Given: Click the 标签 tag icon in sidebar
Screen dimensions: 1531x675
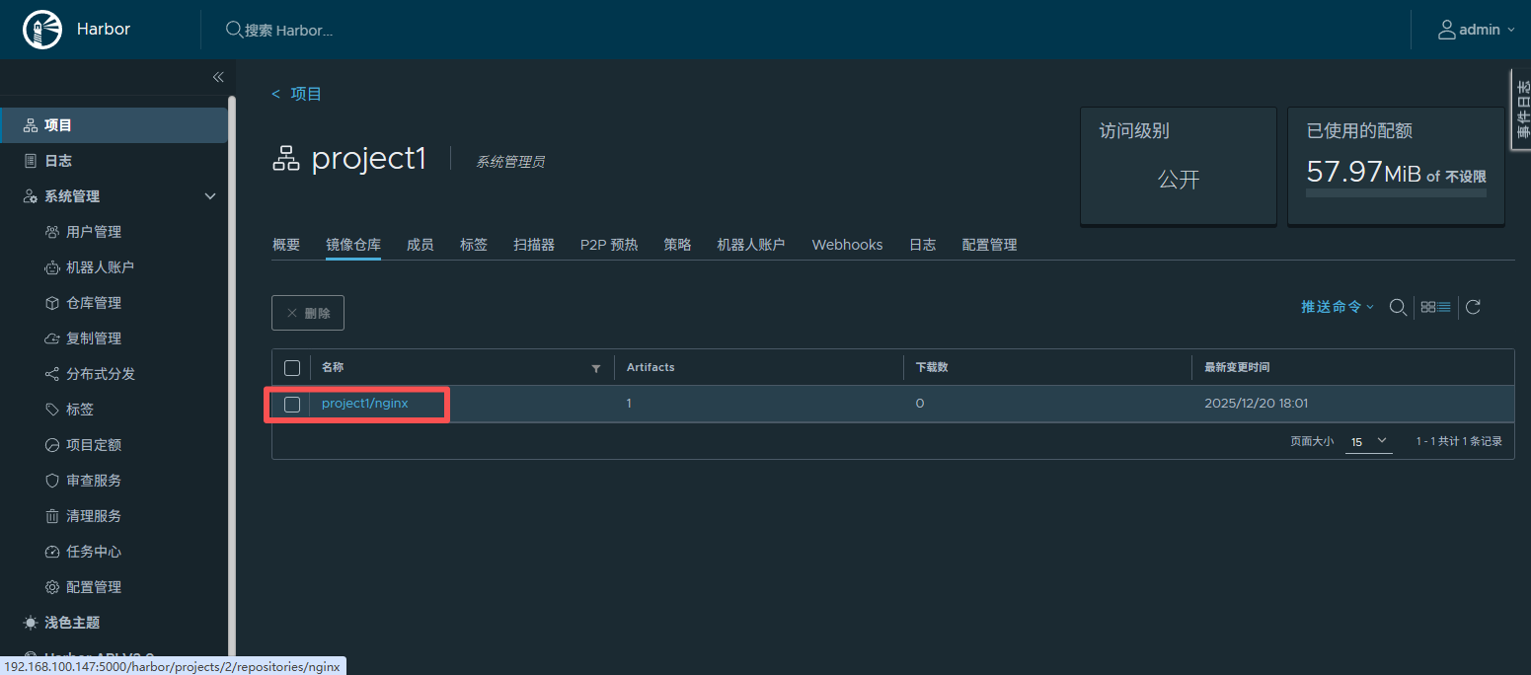Looking at the screenshot, I should [x=52, y=410].
